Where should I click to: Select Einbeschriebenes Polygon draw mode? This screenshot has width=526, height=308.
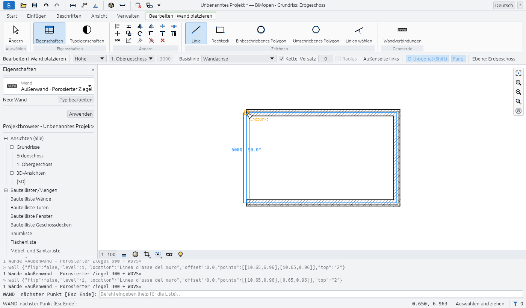click(x=261, y=33)
